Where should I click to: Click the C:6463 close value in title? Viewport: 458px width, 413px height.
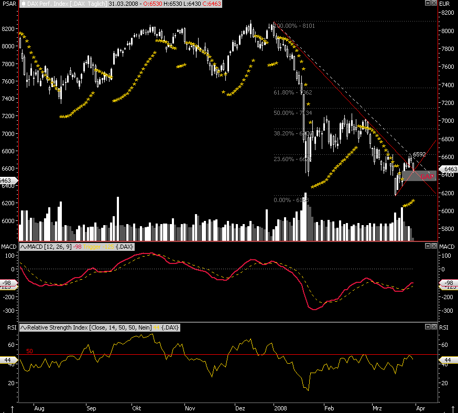[x=212, y=4]
